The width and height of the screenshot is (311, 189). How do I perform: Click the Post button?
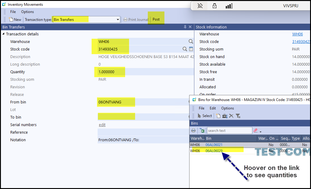[x=156, y=19]
